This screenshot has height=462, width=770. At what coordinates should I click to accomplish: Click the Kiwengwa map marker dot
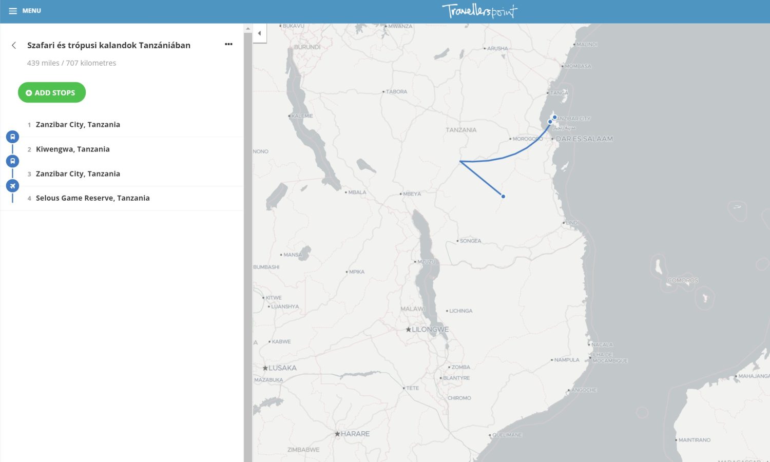point(555,117)
